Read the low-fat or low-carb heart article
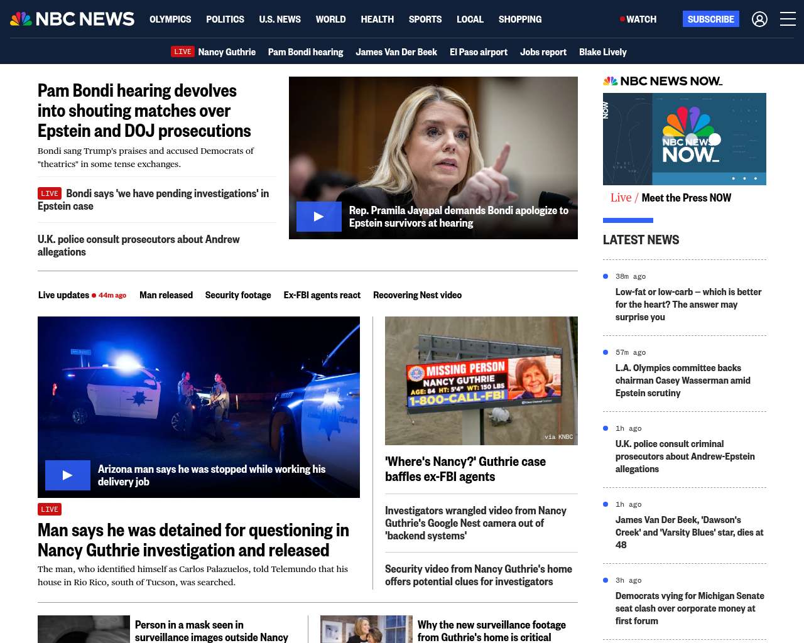 point(688,305)
